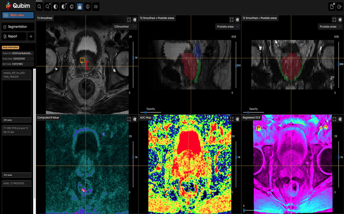The image size is (344, 214).
Task: Click the plus button beside Report
Action: (31, 36)
